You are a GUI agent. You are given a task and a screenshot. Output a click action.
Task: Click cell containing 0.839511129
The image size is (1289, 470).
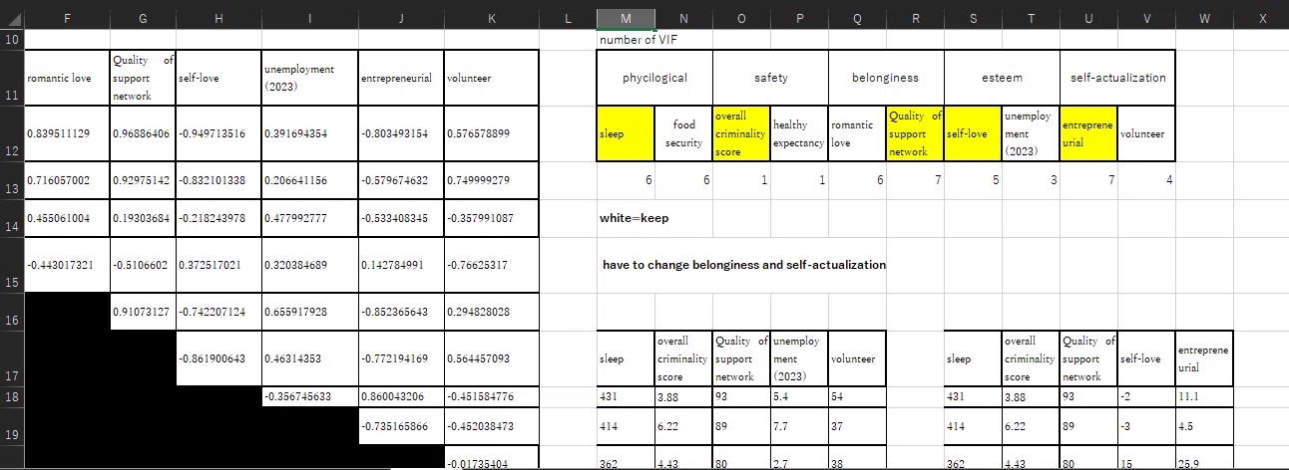click(x=66, y=133)
